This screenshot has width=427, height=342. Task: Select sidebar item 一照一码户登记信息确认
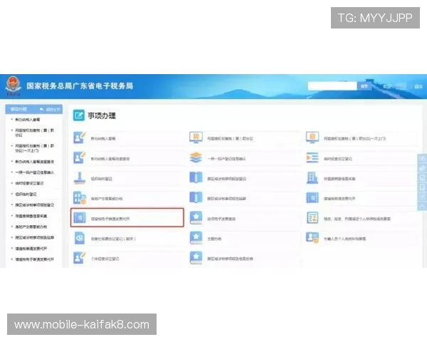(x=35, y=172)
